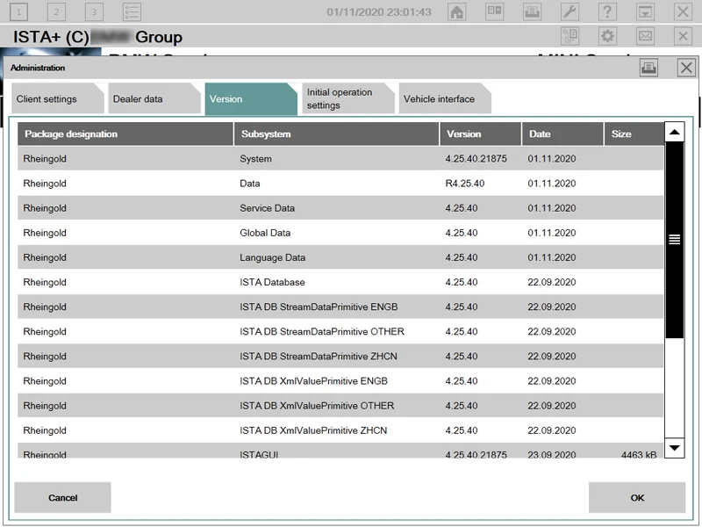Click the document copy icon in ISTA+ bar

point(569,36)
